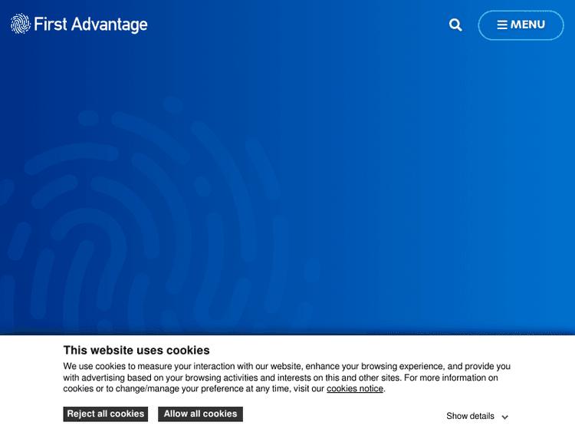Screen dimensions: 575x432
Task: Click the MENU text label in the header
Action: tap(527, 25)
